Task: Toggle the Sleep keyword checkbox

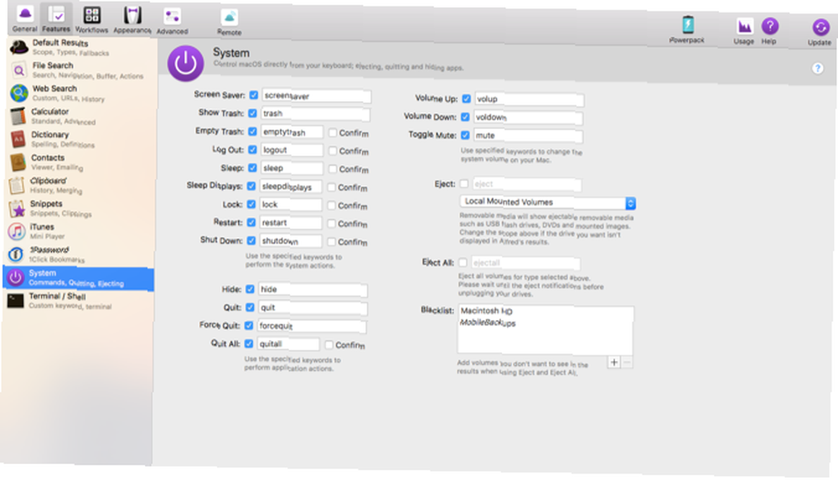Action: (x=251, y=168)
